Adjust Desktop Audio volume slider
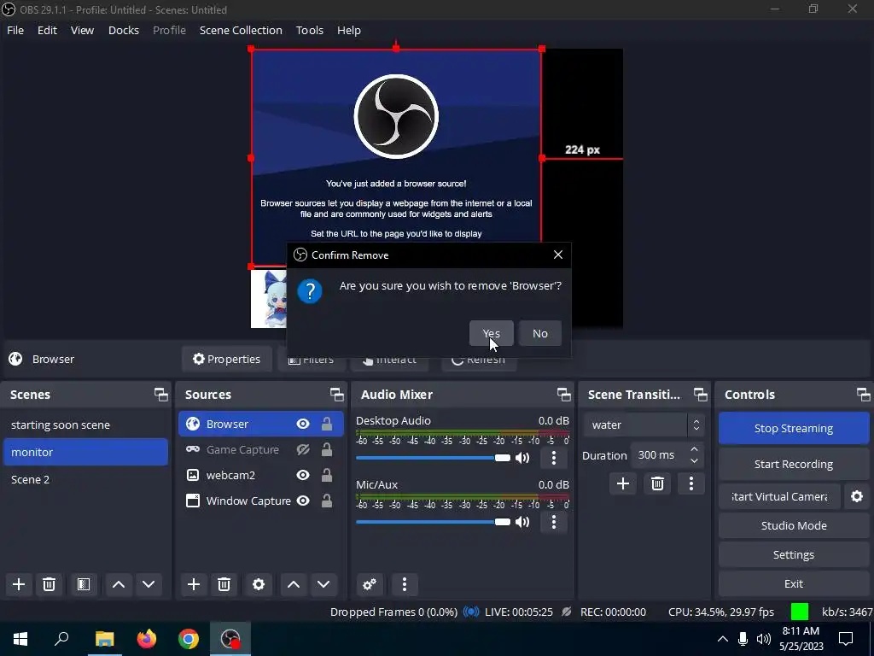The image size is (874, 656). tap(433, 458)
